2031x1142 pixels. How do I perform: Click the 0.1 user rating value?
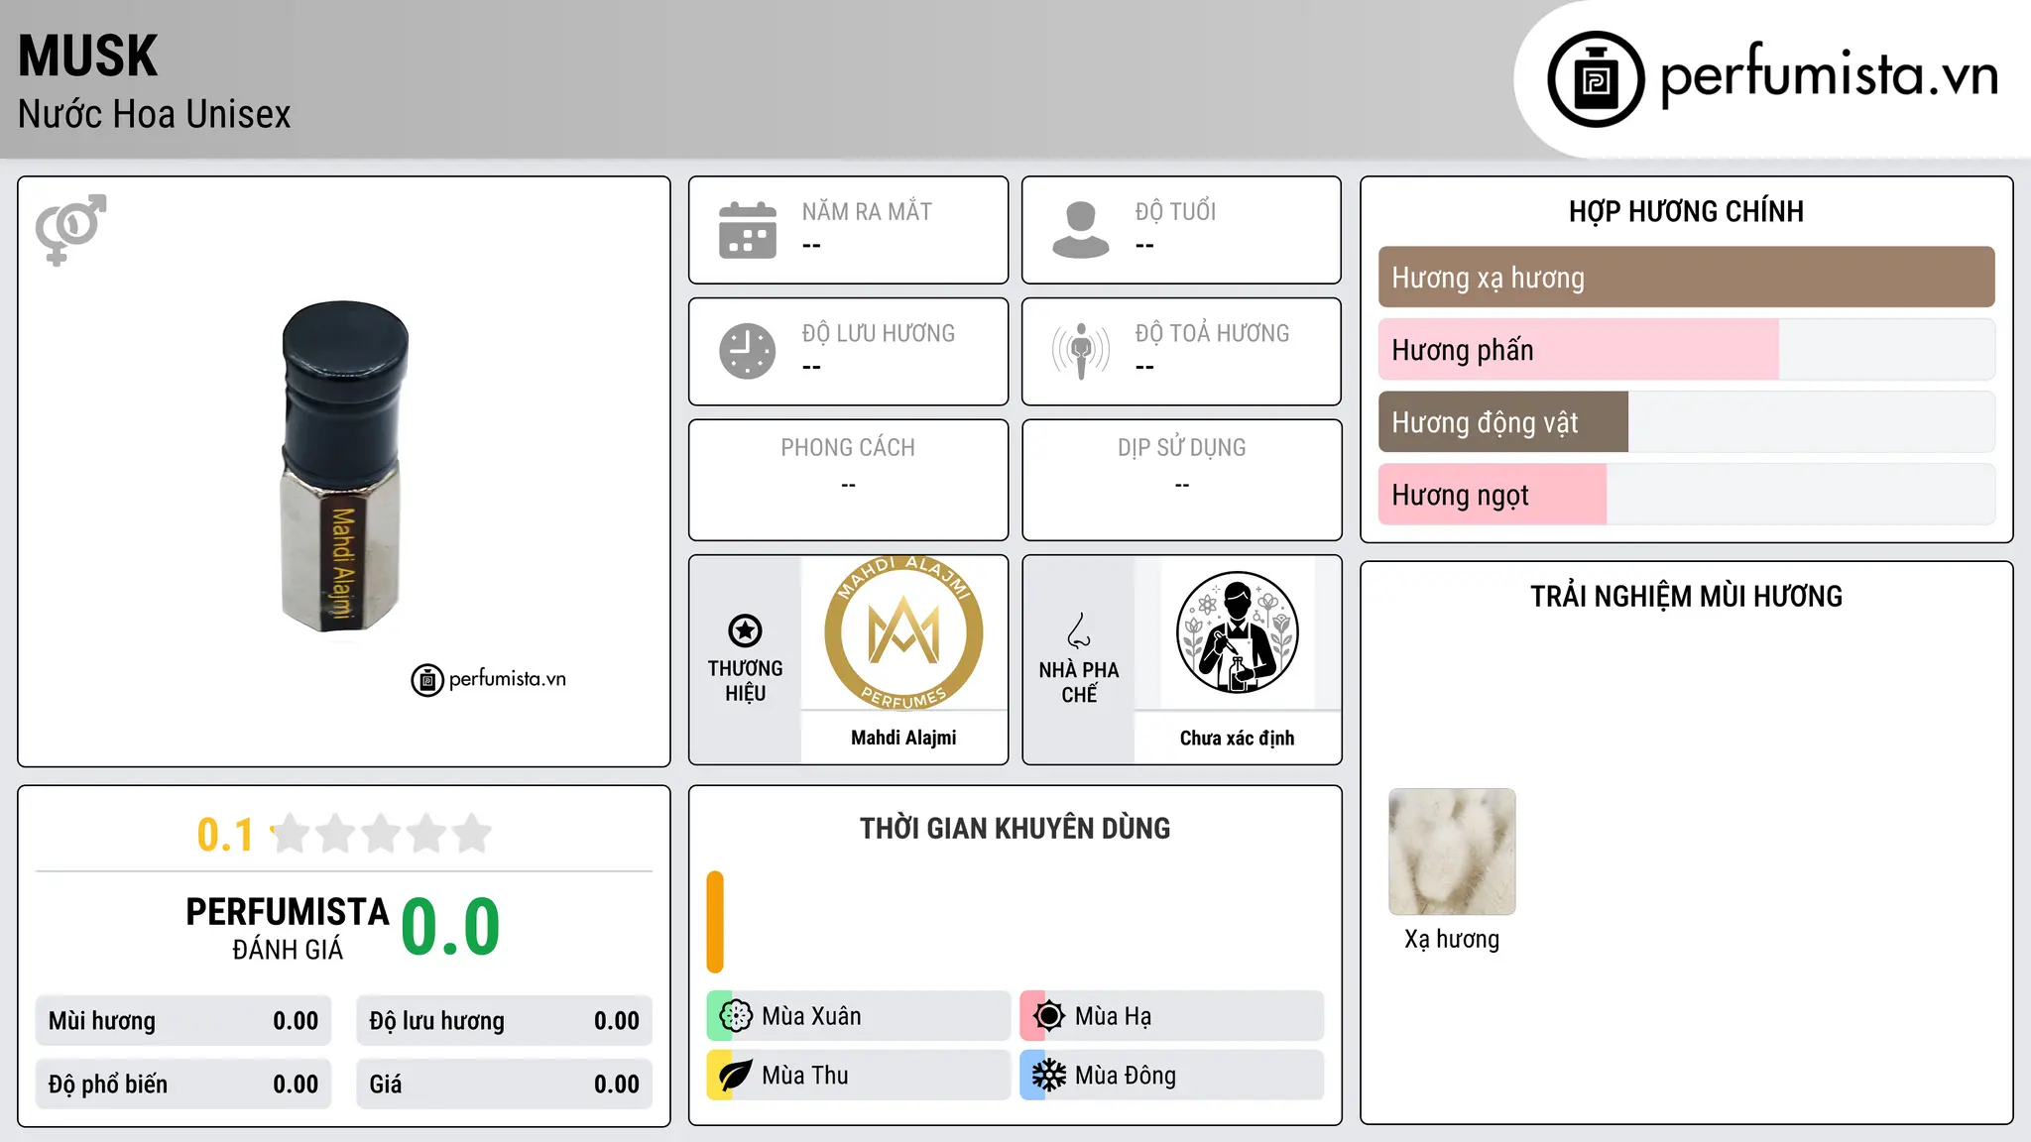225,835
